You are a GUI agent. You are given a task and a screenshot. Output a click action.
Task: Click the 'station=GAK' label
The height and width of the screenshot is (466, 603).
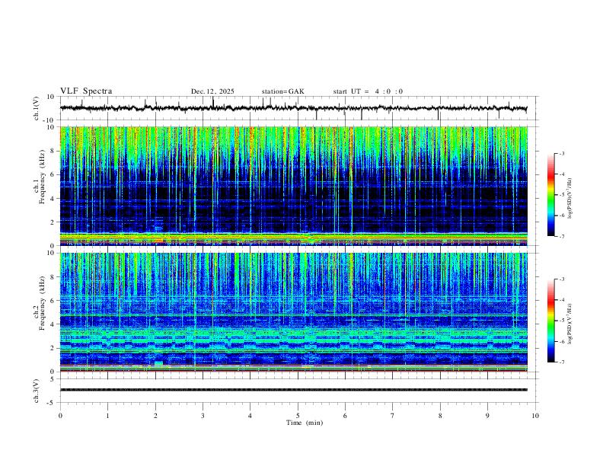(282, 91)
